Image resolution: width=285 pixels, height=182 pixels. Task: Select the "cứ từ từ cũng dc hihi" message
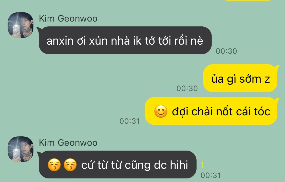pyautogui.click(x=117, y=165)
